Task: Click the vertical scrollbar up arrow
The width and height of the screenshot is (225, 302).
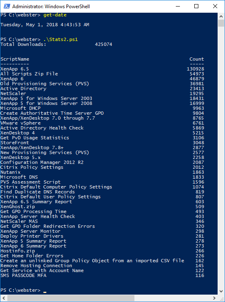Action: pyautogui.click(x=221, y=16)
